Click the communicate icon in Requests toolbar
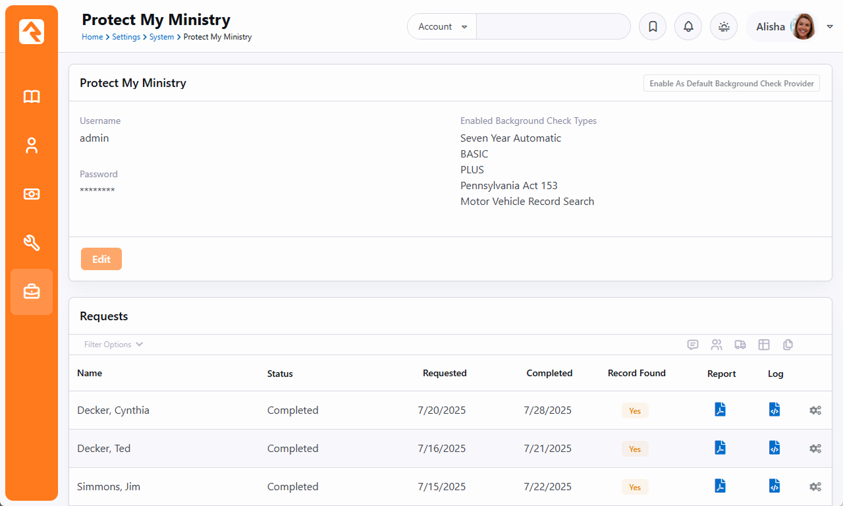Viewport: 843px width, 506px height. click(x=693, y=345)
